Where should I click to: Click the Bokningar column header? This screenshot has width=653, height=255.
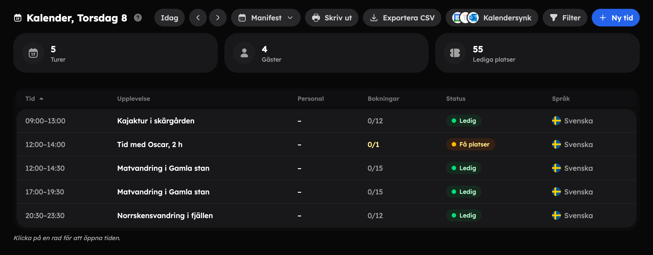click(x=383, y=99)
